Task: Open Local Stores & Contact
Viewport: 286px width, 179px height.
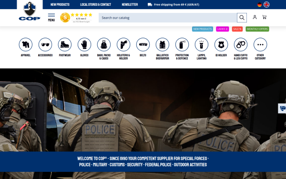Action: [96, 5]
